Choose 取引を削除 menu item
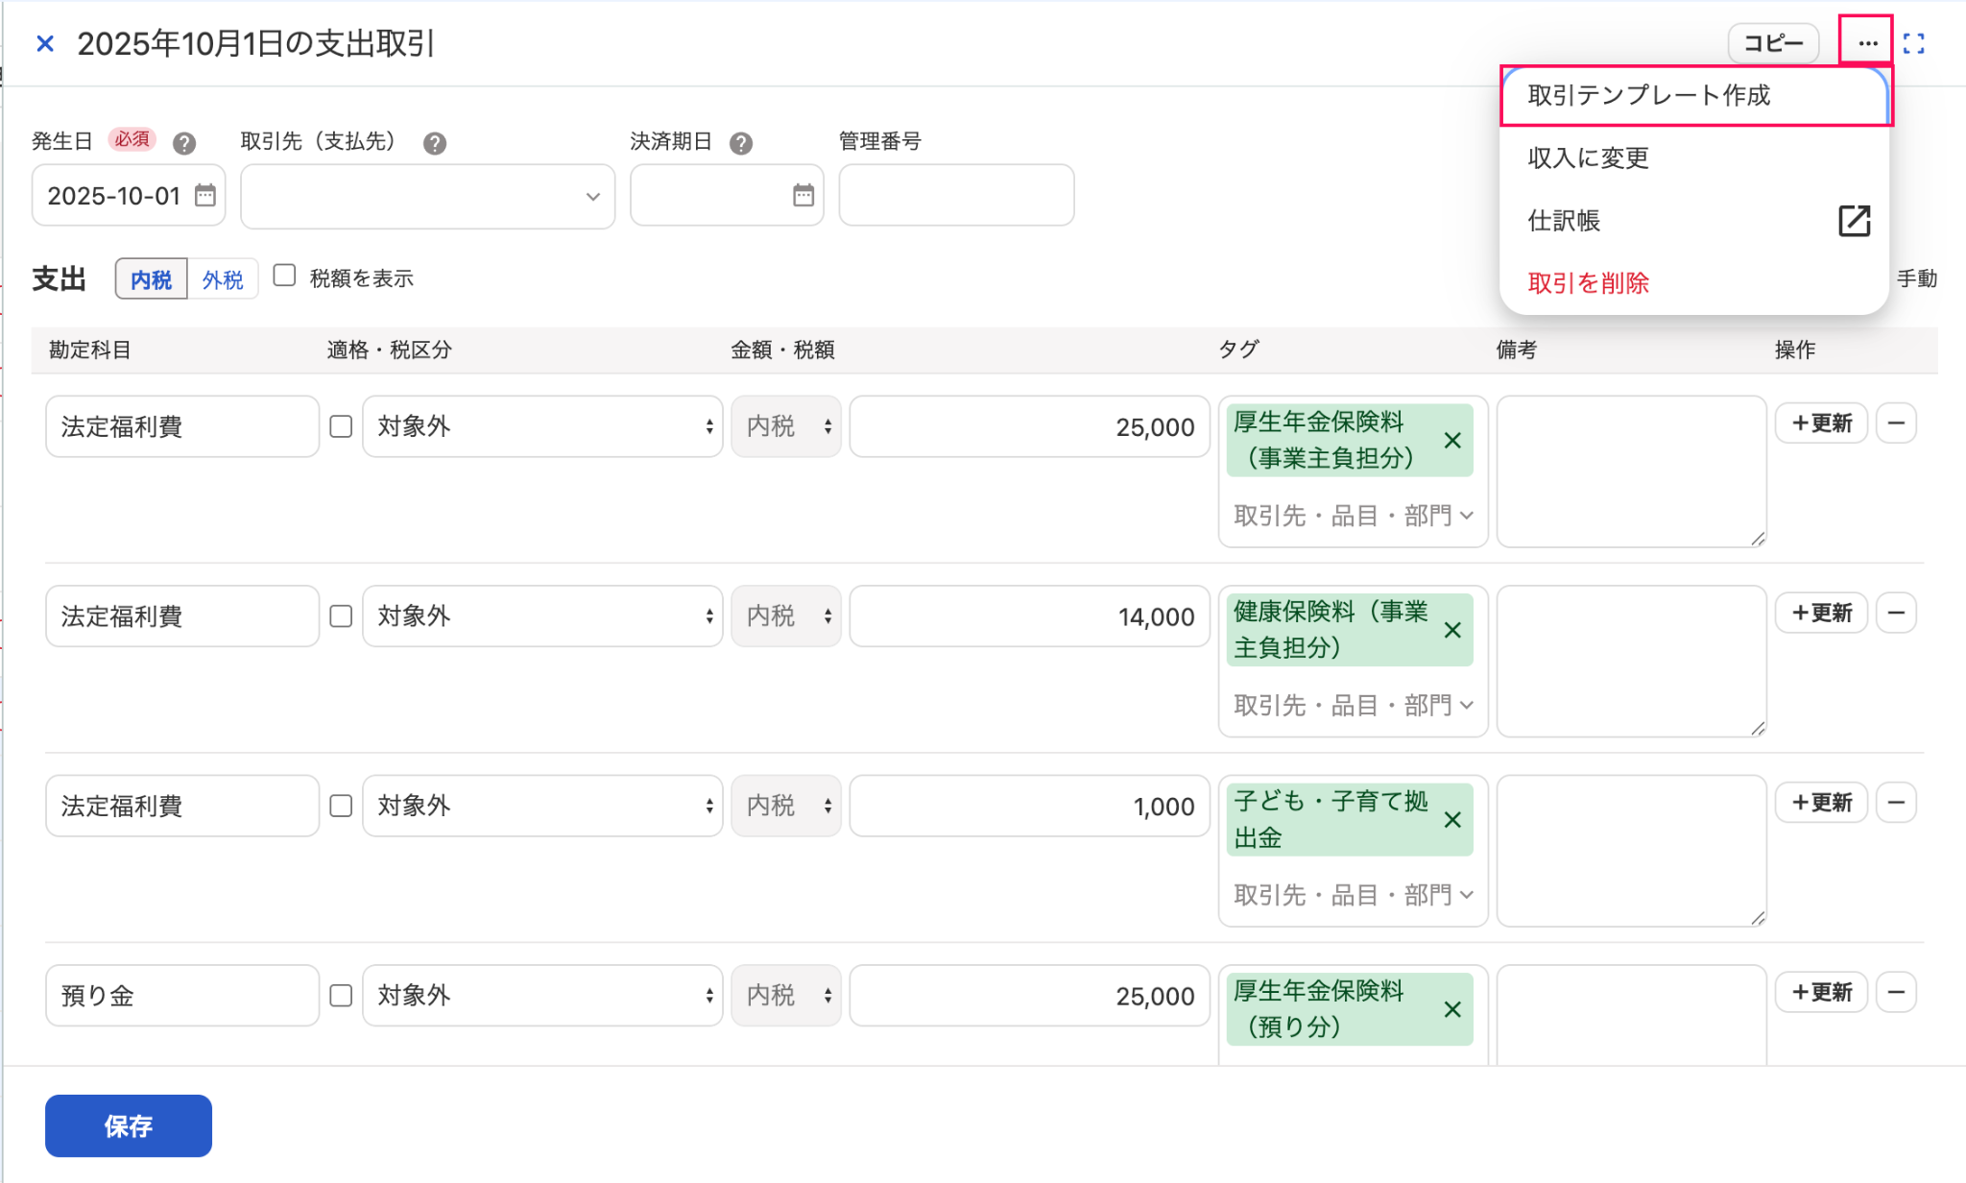Image resolution: width=1966 pixels, height=1183 pixels. [x=1695, y=283]
